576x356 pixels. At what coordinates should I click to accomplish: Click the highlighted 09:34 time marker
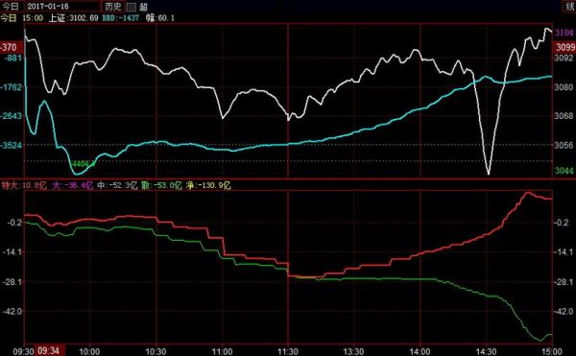pos(49,351)
